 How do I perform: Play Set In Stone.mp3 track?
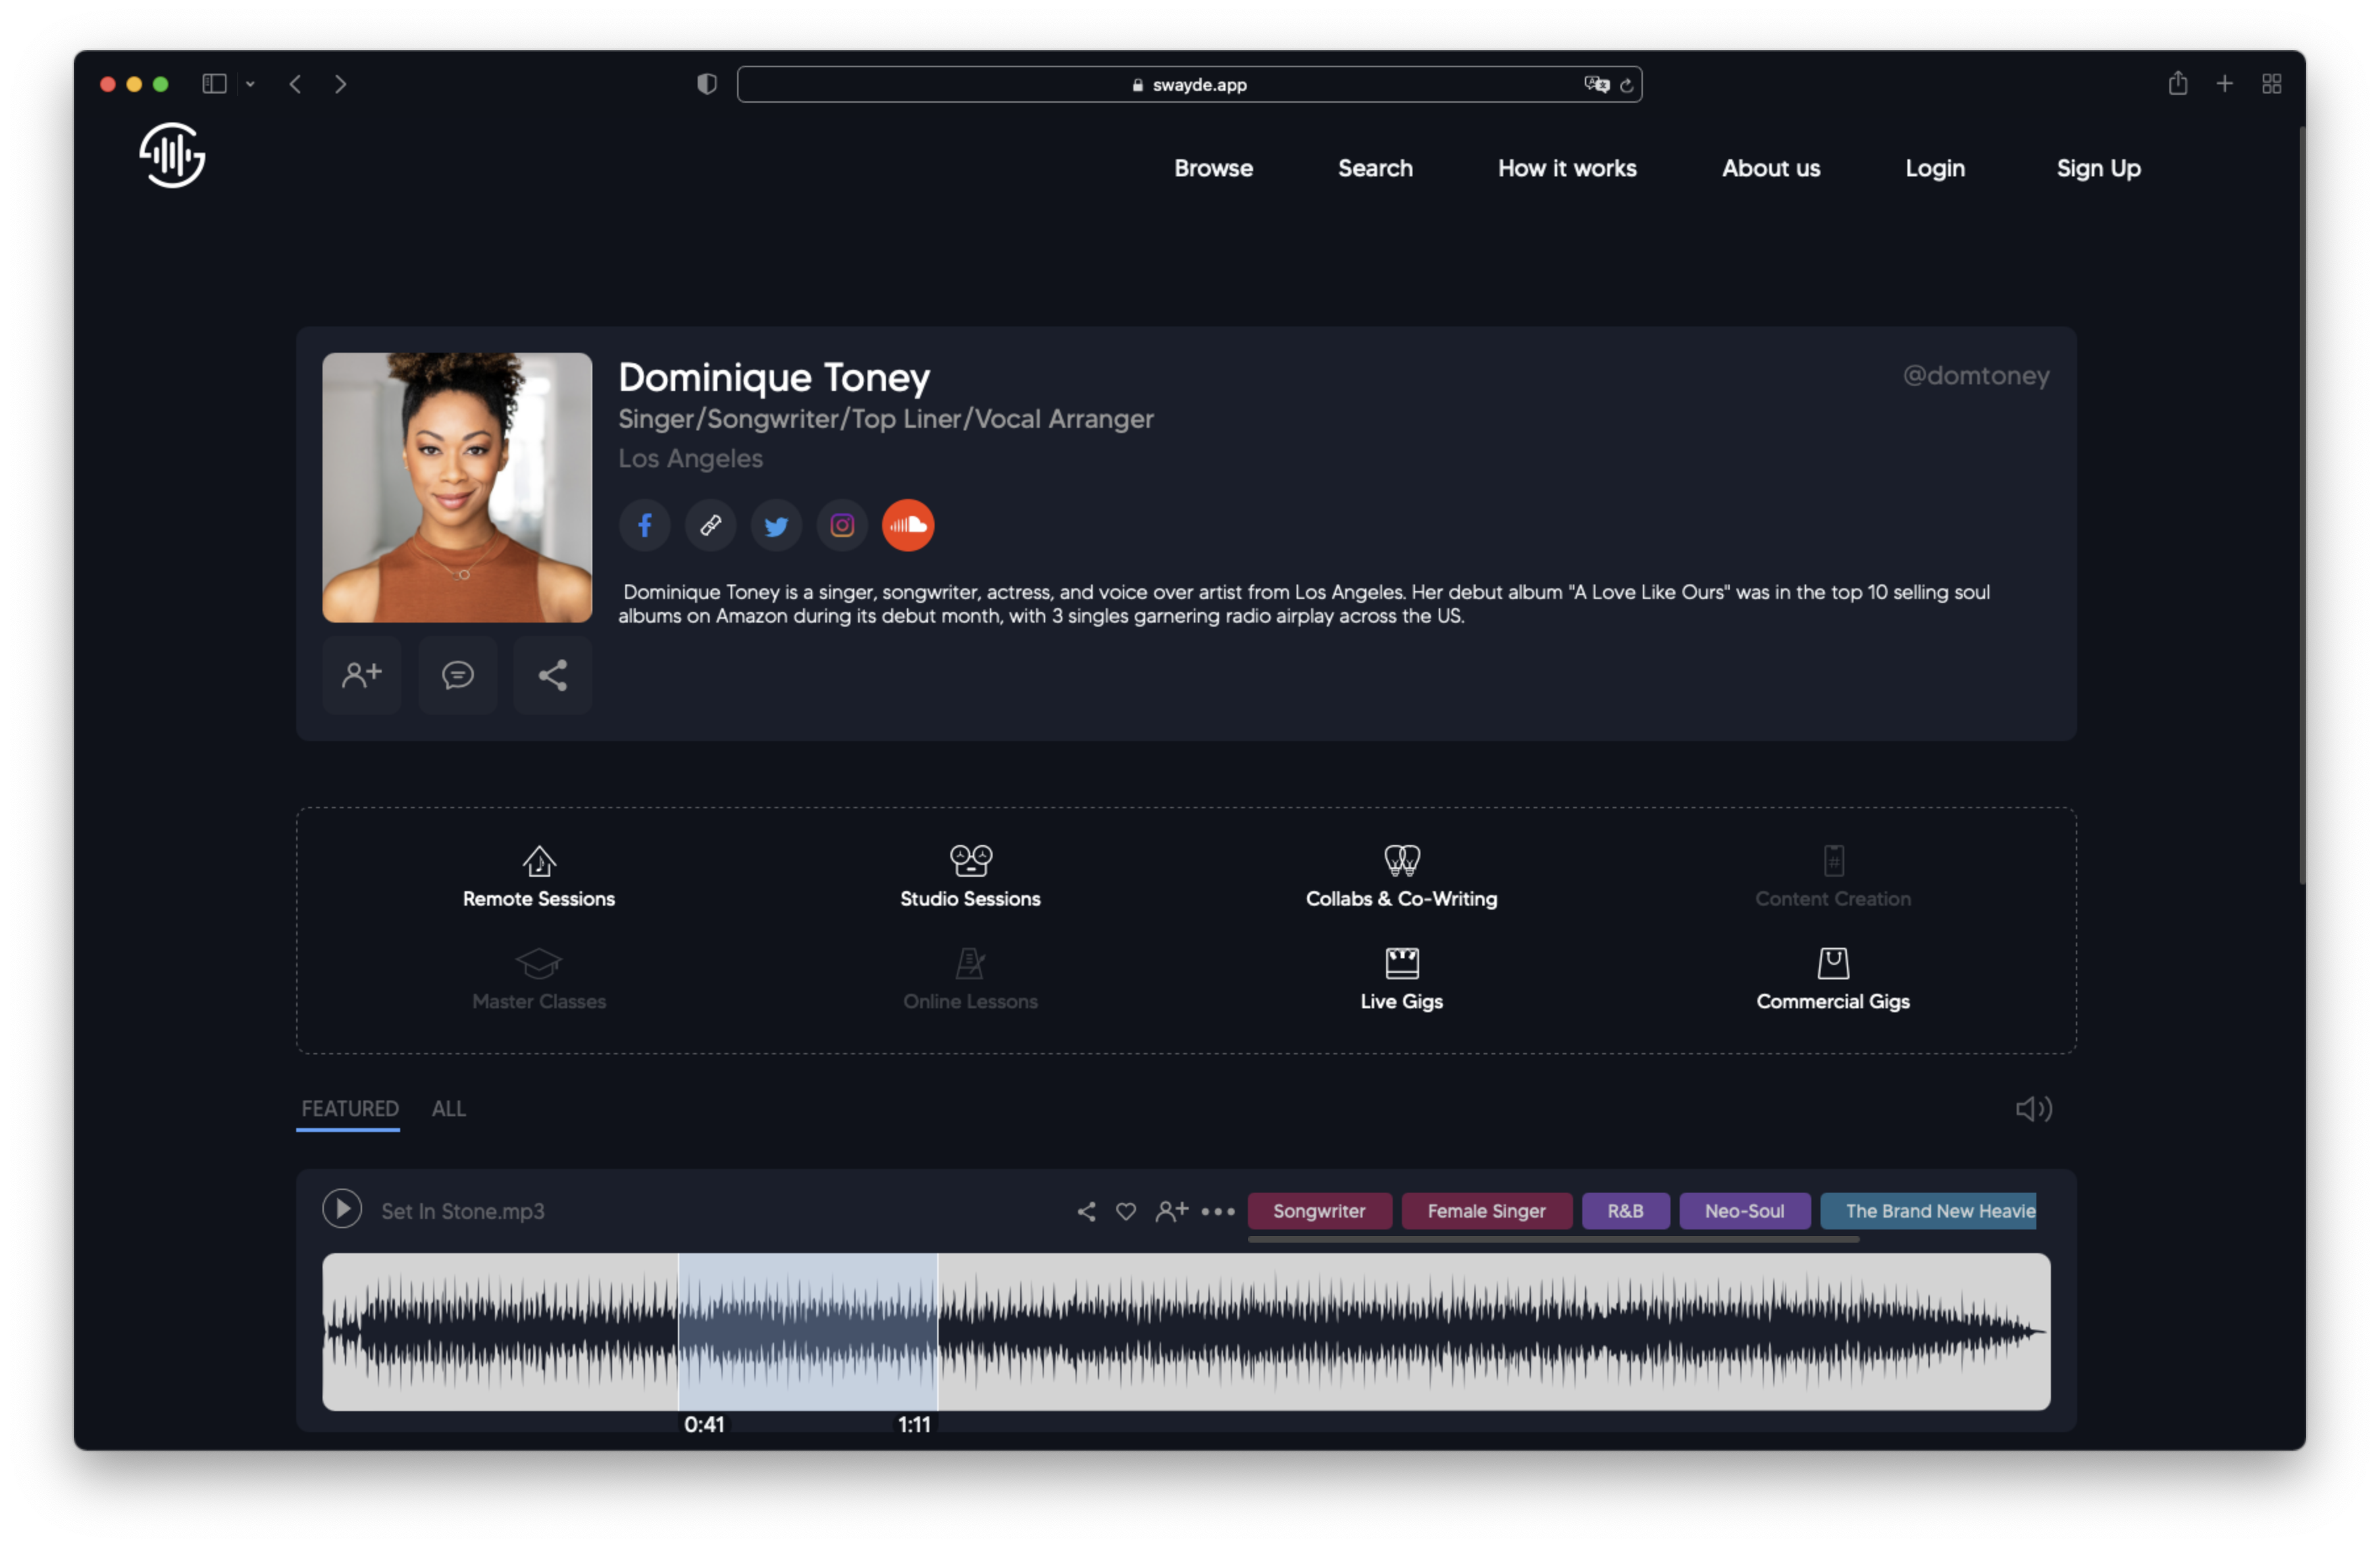342,1209
